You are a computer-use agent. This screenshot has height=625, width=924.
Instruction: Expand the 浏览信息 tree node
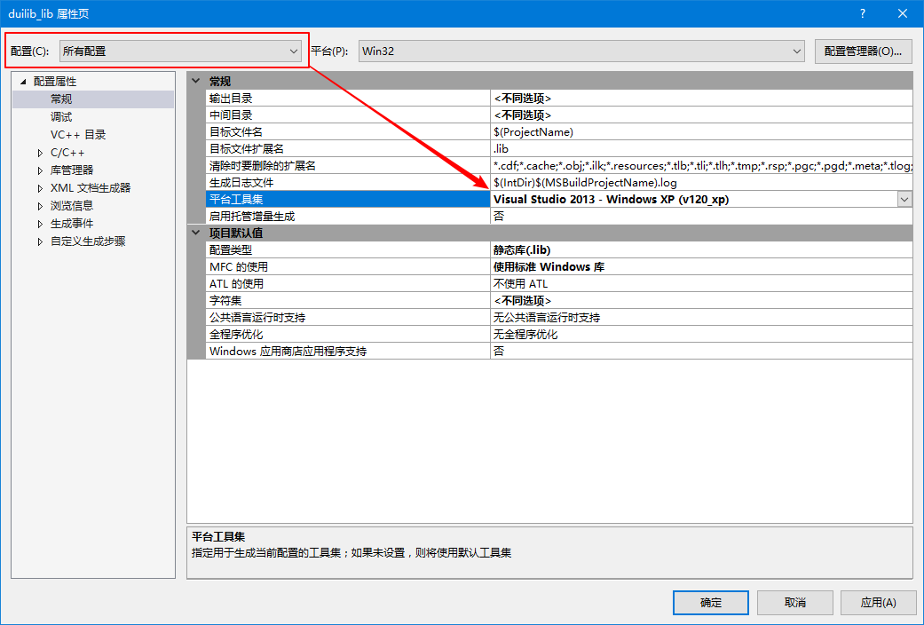pos(40,206)
